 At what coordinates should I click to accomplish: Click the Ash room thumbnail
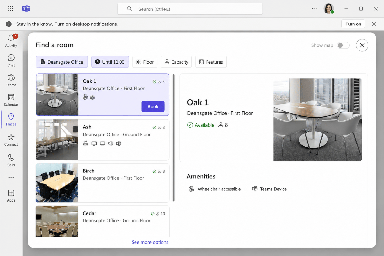pyautogui.click(x=57, y=140)
